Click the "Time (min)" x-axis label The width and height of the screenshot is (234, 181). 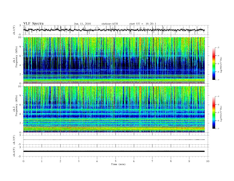pyautogui.click(x=118, y=164)
